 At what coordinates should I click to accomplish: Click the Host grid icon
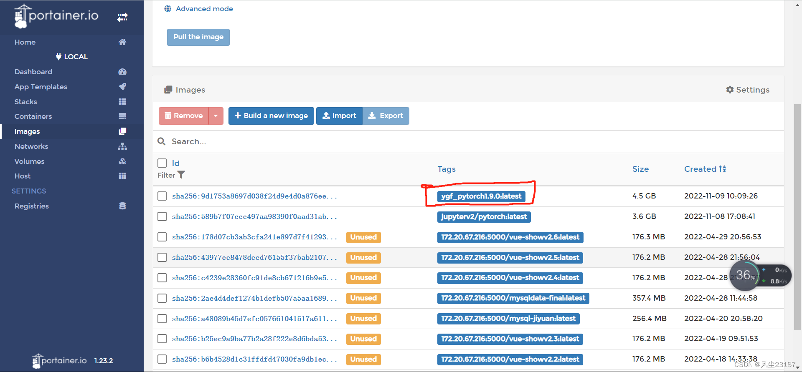[122, 176]
